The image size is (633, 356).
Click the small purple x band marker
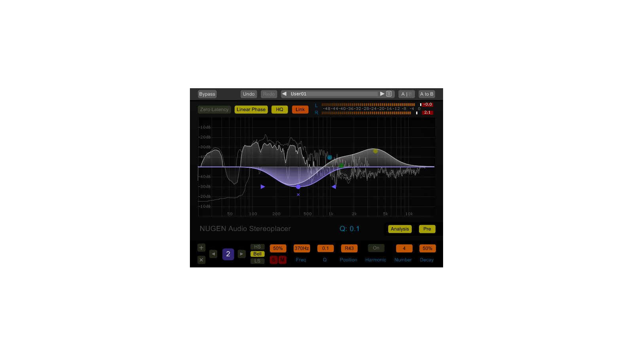coord(298,195)
